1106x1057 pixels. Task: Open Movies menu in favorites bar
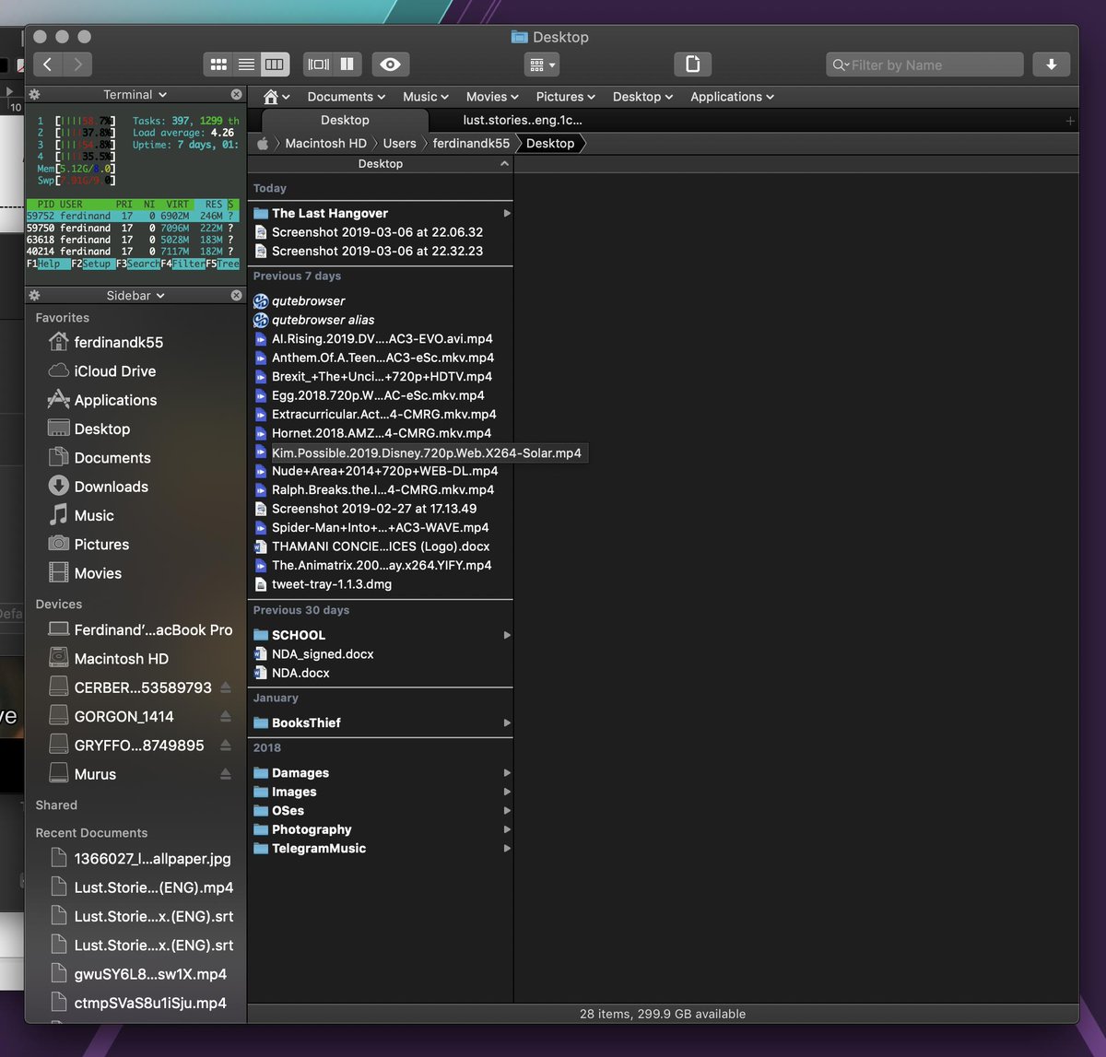pyautogui.click(x=492, y=97)
